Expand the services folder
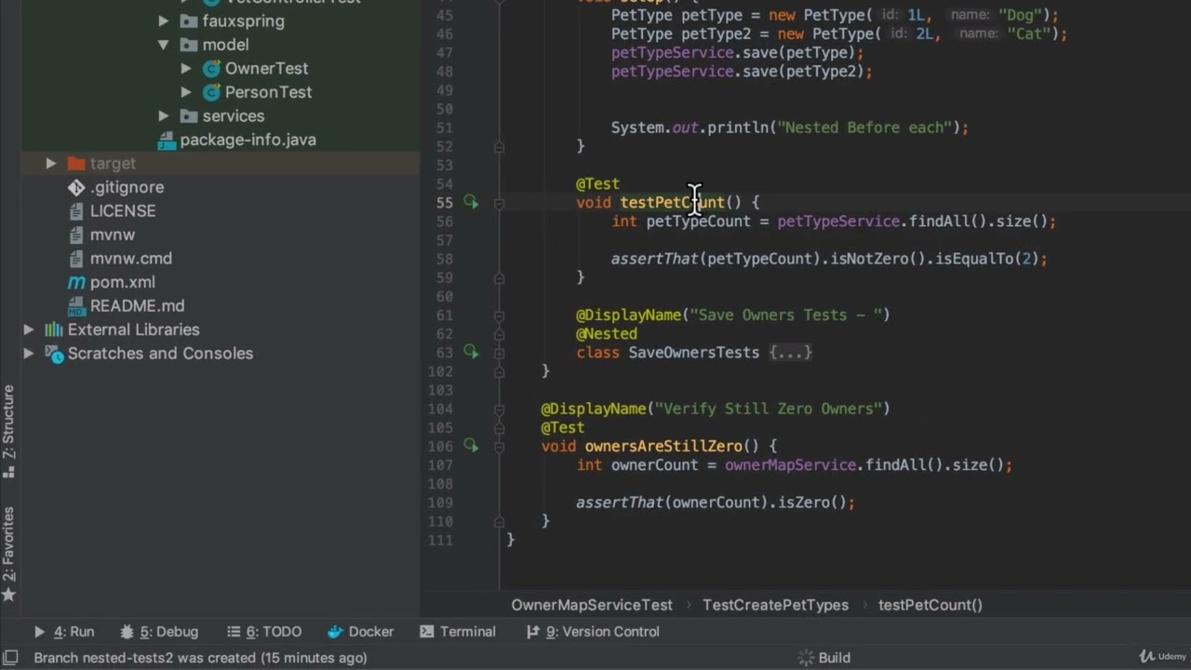The image size is (1191, 670). [164, 115]
